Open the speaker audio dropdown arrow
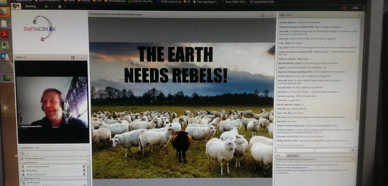The image size is (388, 186). point(52,6)
